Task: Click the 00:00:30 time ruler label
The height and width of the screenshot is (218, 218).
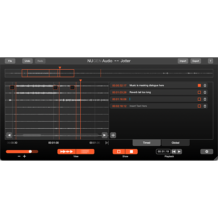Action: [12, 143]
